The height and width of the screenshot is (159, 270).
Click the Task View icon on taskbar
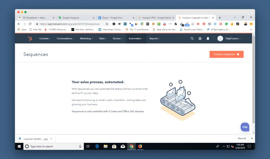point(88,146)
